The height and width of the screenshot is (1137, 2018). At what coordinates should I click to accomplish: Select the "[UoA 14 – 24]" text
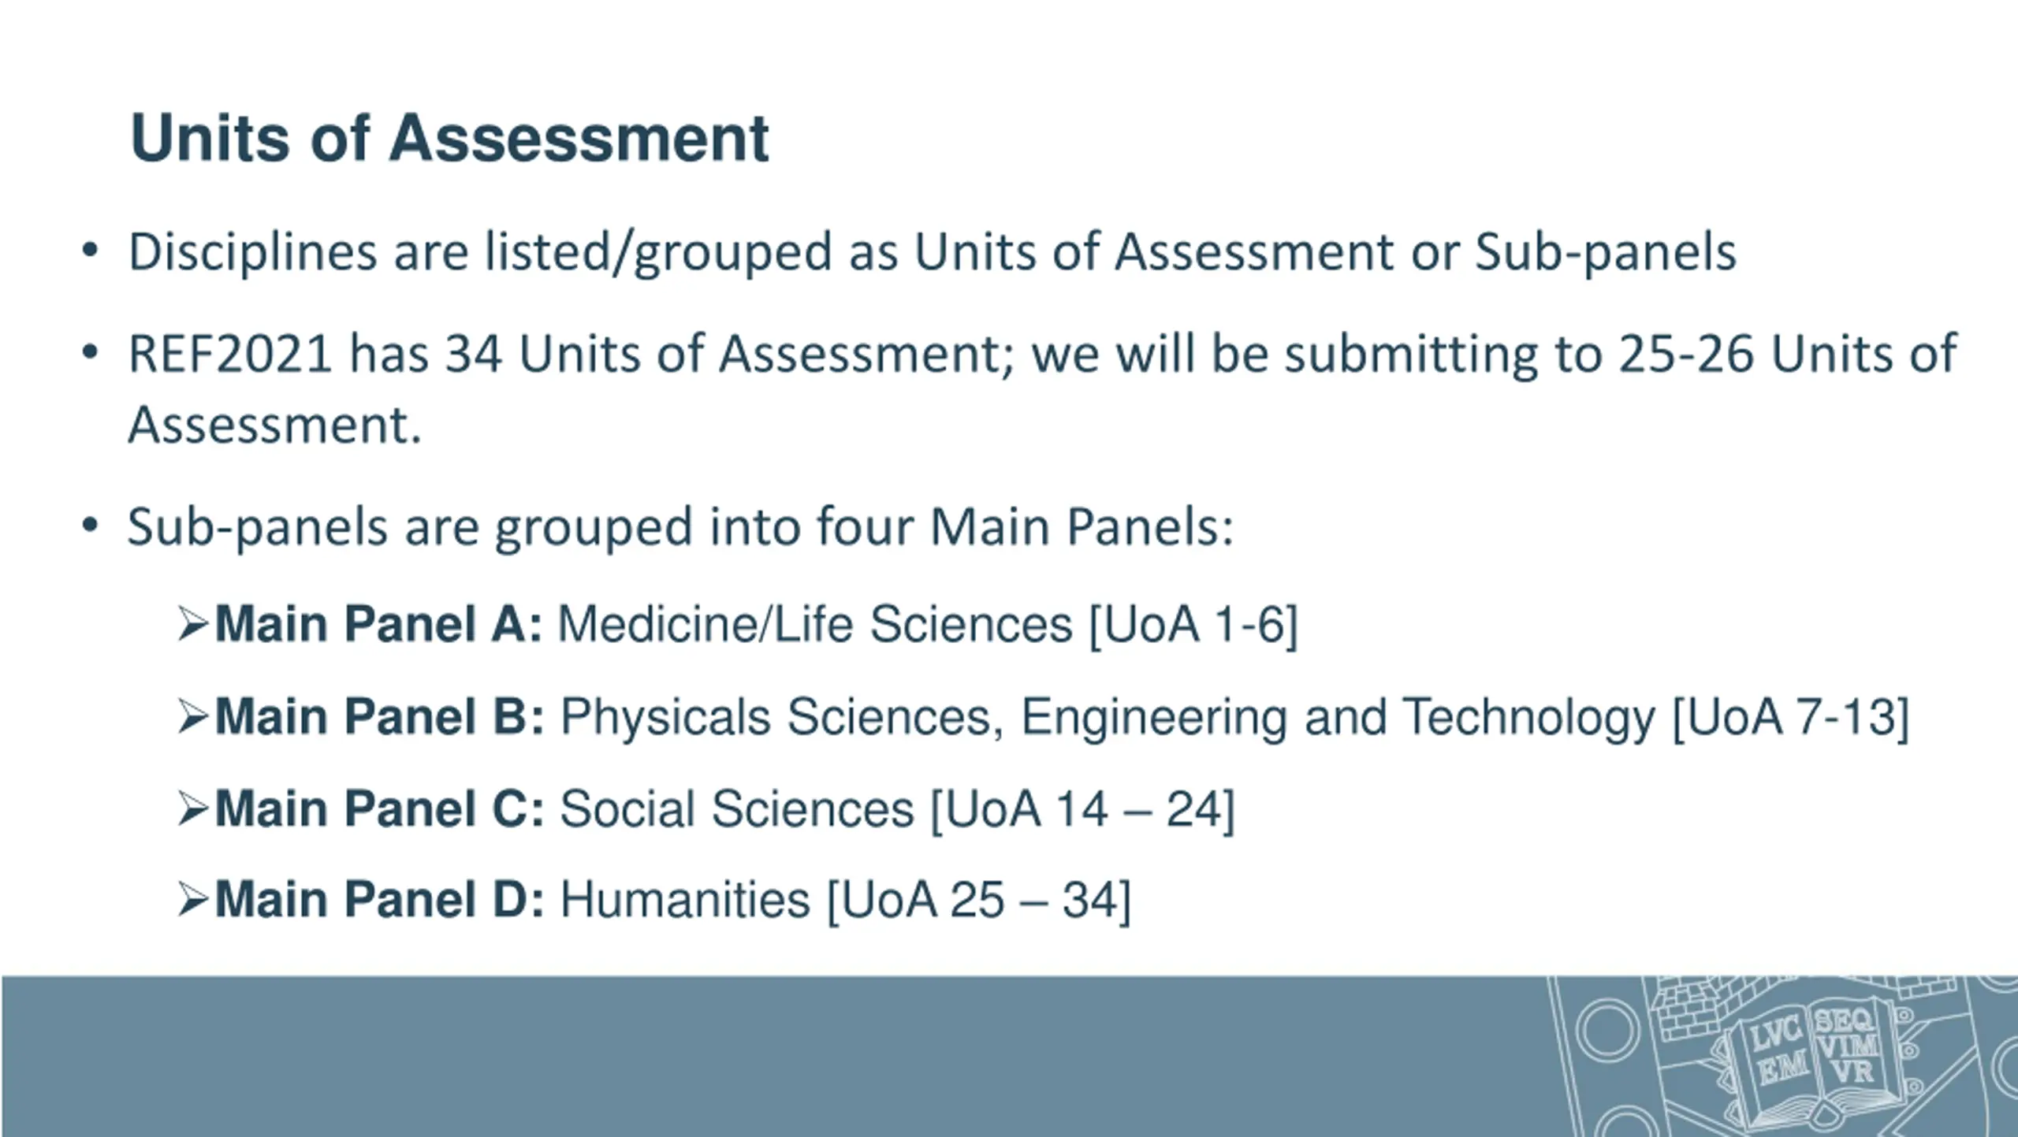pyautogui.click(x=1082, y=809)
